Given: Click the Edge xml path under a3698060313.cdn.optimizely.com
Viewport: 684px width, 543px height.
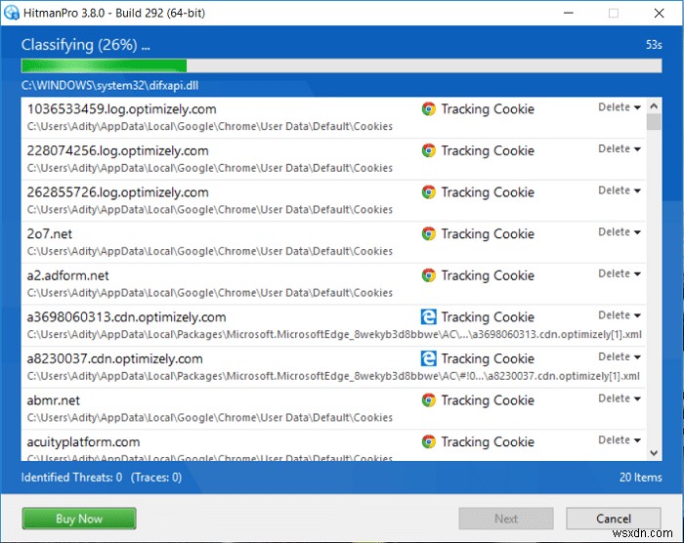Looking at the screenshot, I should coord(334,335).
